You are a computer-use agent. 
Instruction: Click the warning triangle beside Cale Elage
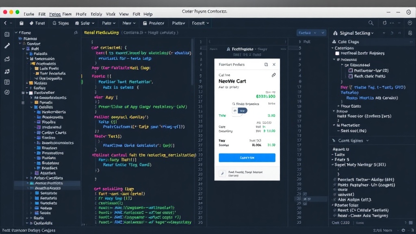coord(334,42)
